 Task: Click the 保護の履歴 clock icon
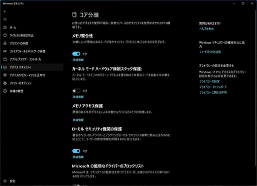(x=5, y=91)
